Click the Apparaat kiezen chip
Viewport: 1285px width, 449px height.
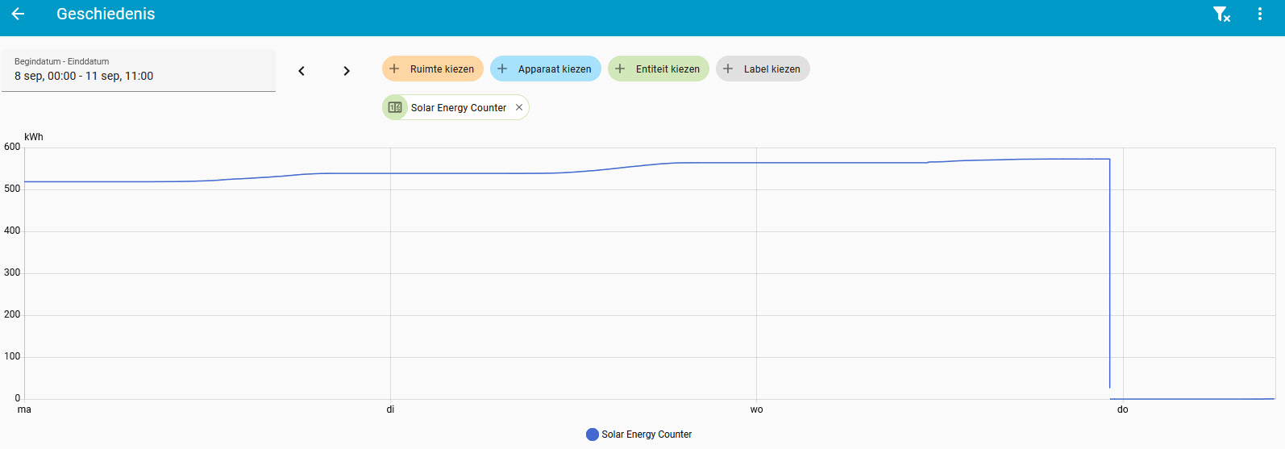coord(546,69)
